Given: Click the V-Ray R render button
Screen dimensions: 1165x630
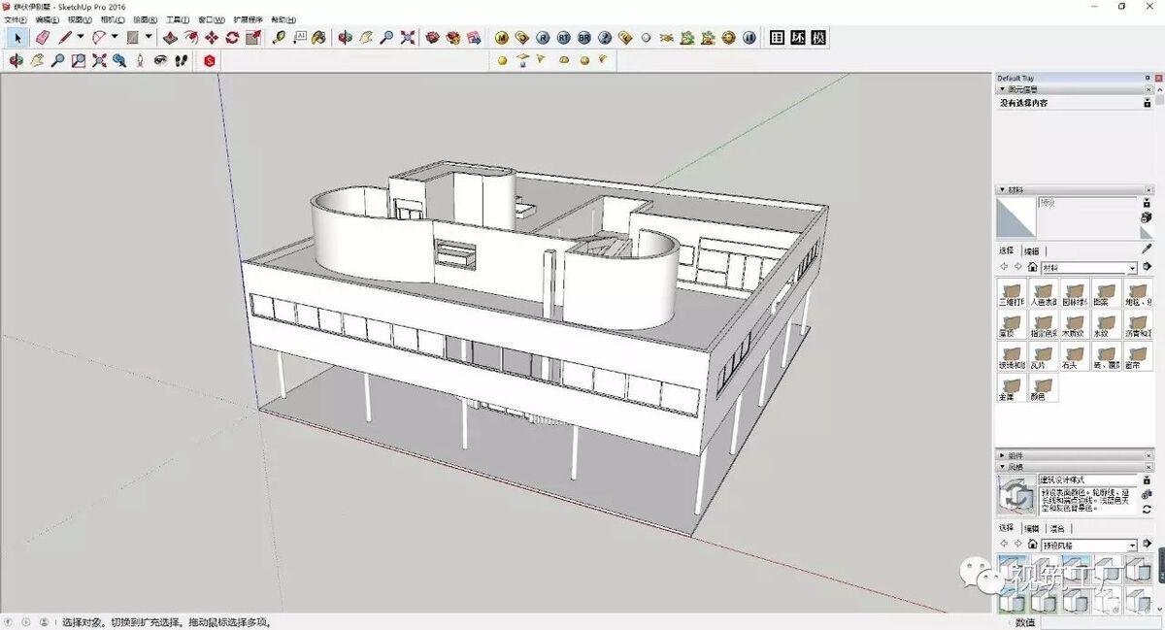Looking at the screenshot, I should [542, 38].
